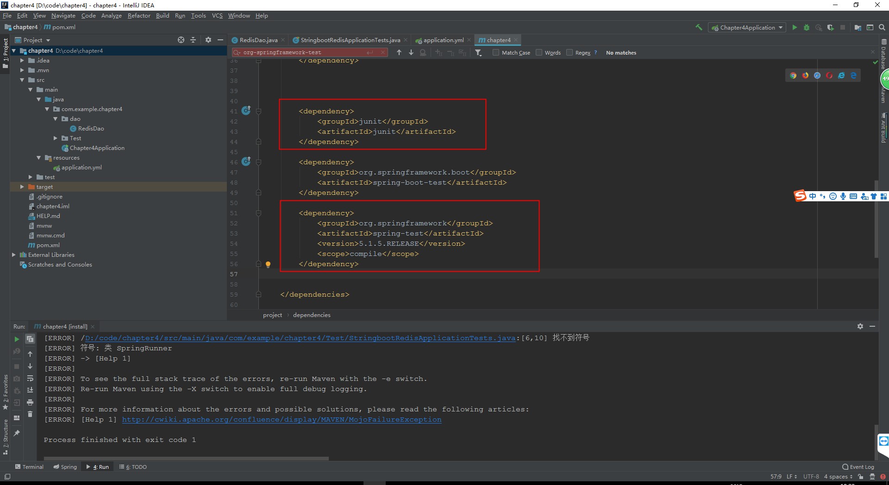
Task: Enable Match Case in search bar
Action: (495, 52)
